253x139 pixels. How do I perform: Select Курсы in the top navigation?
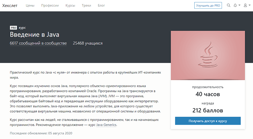point(70,6)
